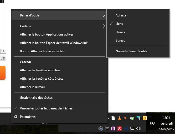Expand the Barres d'outils submenu arrow
Image resolution: width=175 pixels, height=134 pixels.
[104, 15]
